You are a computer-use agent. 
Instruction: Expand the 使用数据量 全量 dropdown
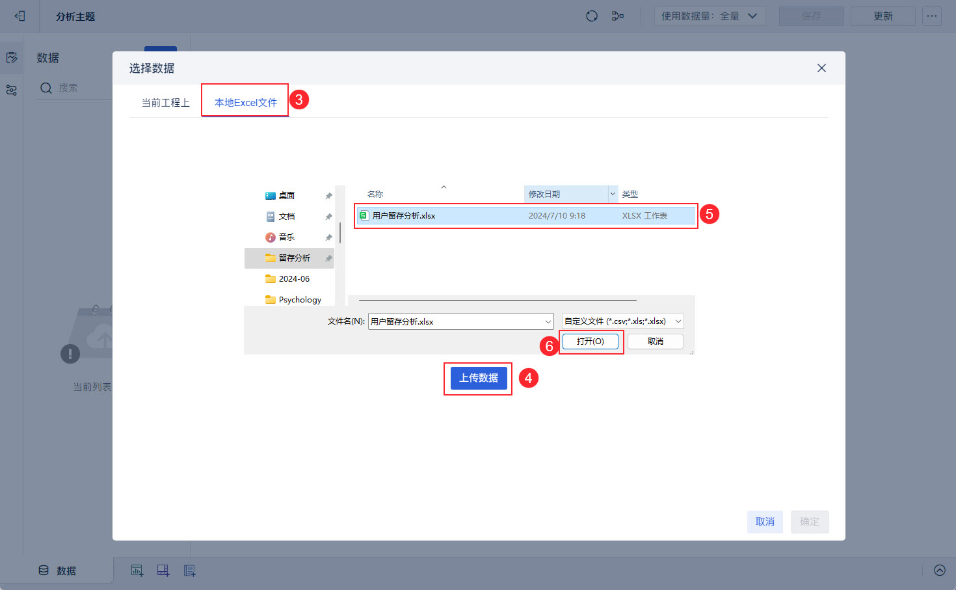click(x=710, y=16)
